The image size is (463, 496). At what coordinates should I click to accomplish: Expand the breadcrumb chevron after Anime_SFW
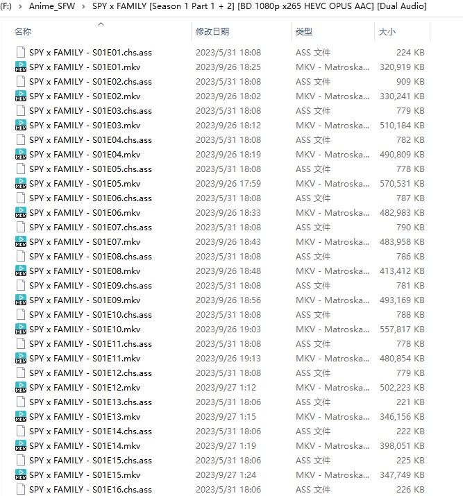click(x=83, y=6)
